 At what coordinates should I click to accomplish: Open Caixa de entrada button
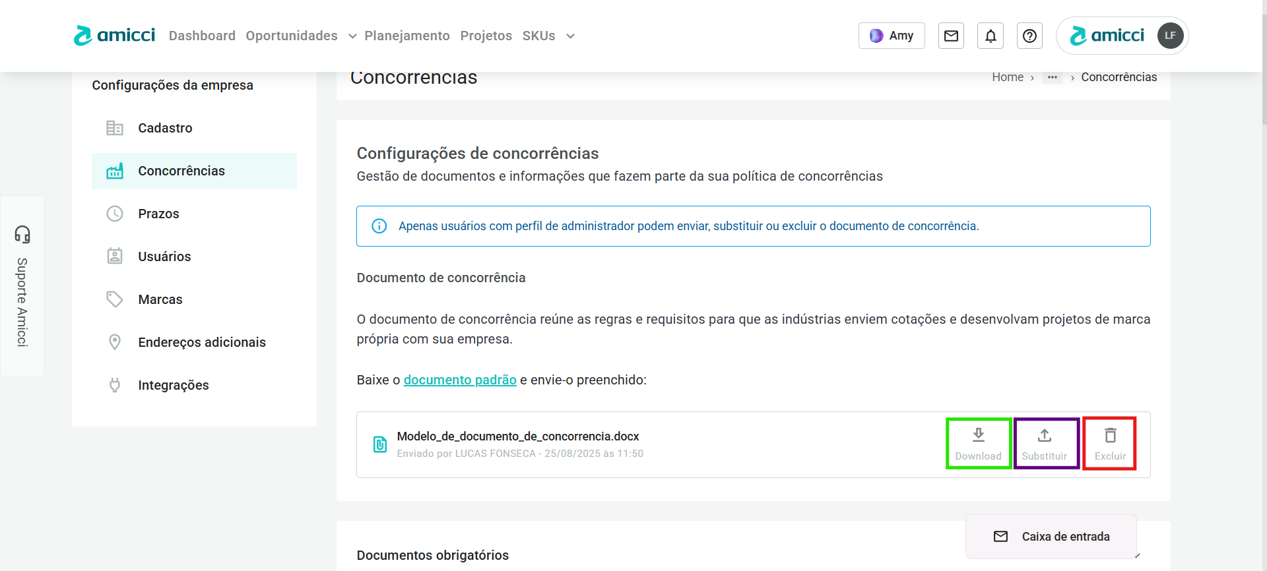coord(1051,537)
